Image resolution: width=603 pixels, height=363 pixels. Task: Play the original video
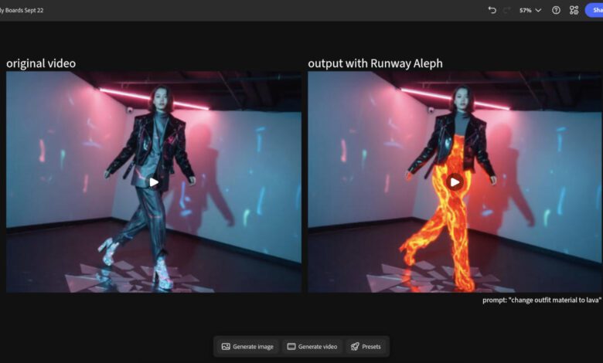[154, 182]
